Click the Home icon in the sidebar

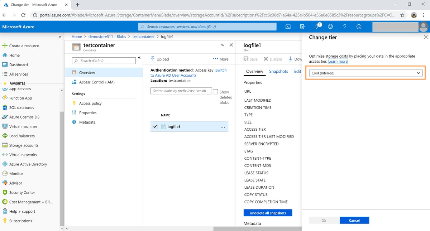[5, 55]
